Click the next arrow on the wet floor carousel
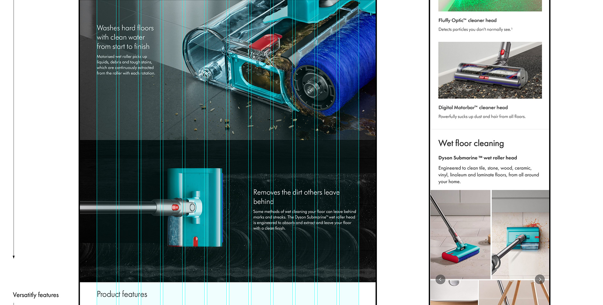This screenshot has width=603, height=305. pos(540,279)
